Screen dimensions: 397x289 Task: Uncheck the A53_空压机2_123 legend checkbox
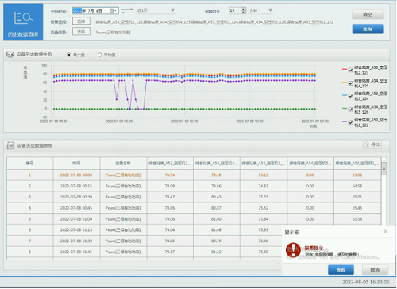(350, 70)
